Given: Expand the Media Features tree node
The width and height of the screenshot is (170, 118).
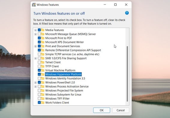Looking at the screenshot, I should (35, 30).
